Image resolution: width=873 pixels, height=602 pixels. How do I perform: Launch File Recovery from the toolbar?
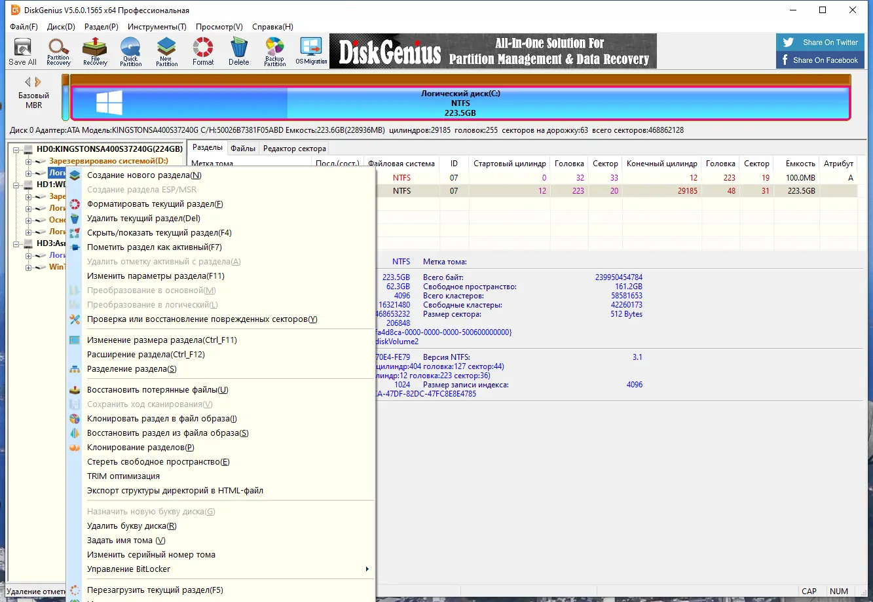click(x=95, y=52)
